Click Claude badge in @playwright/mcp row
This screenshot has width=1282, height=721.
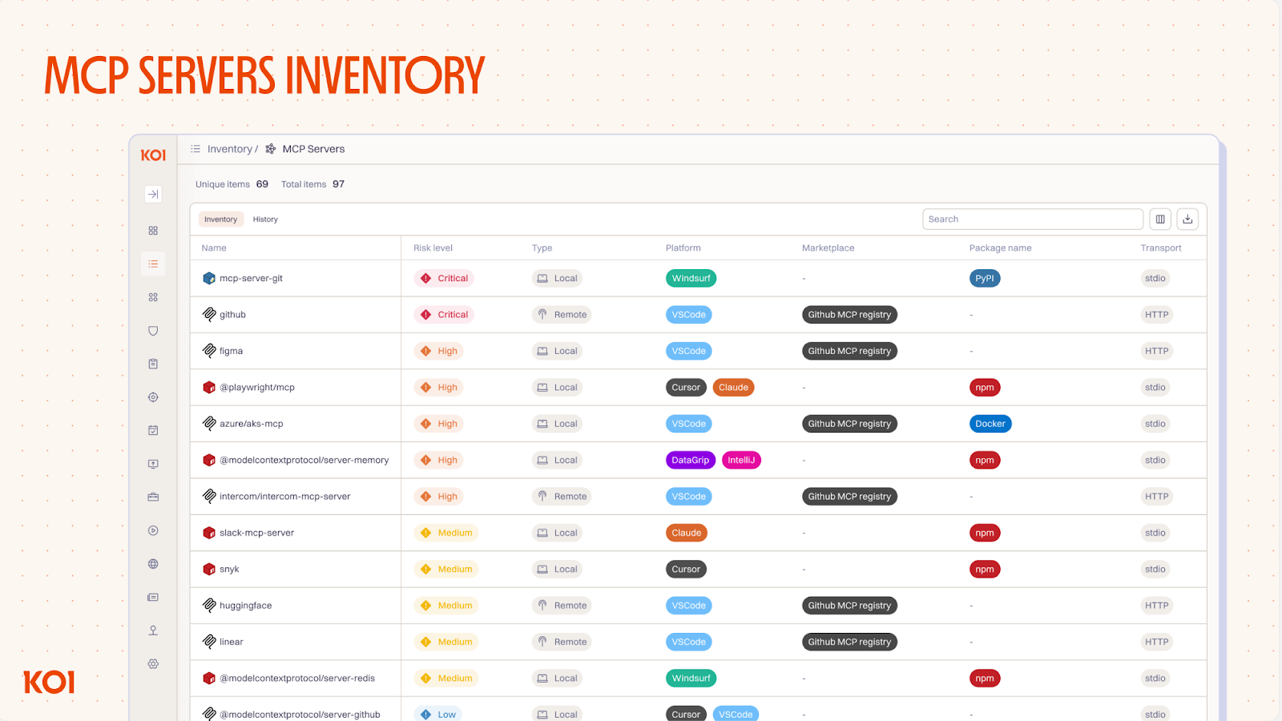click(733, 388)
